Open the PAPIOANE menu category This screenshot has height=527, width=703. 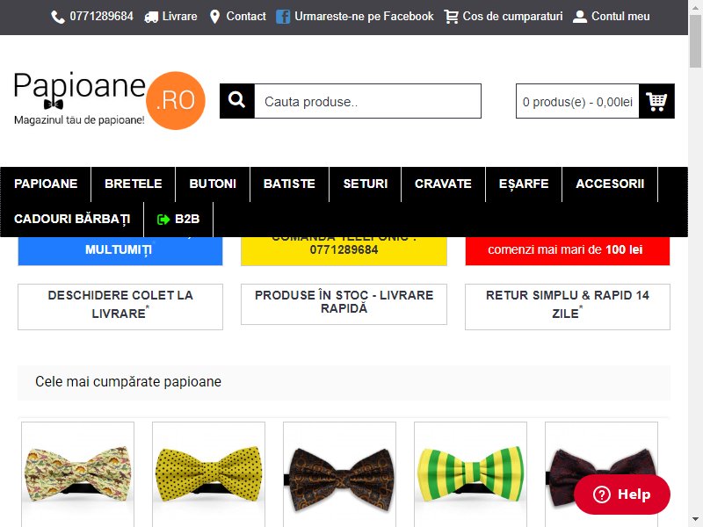tap(46, 184)
